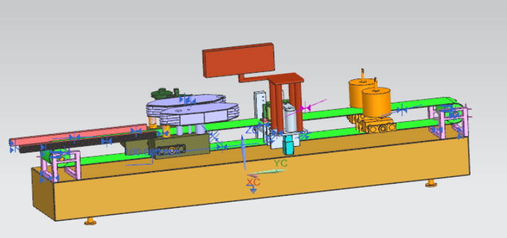Select the YC axis label
Viewport: 507px width, 238px height.
click(280, 163)
